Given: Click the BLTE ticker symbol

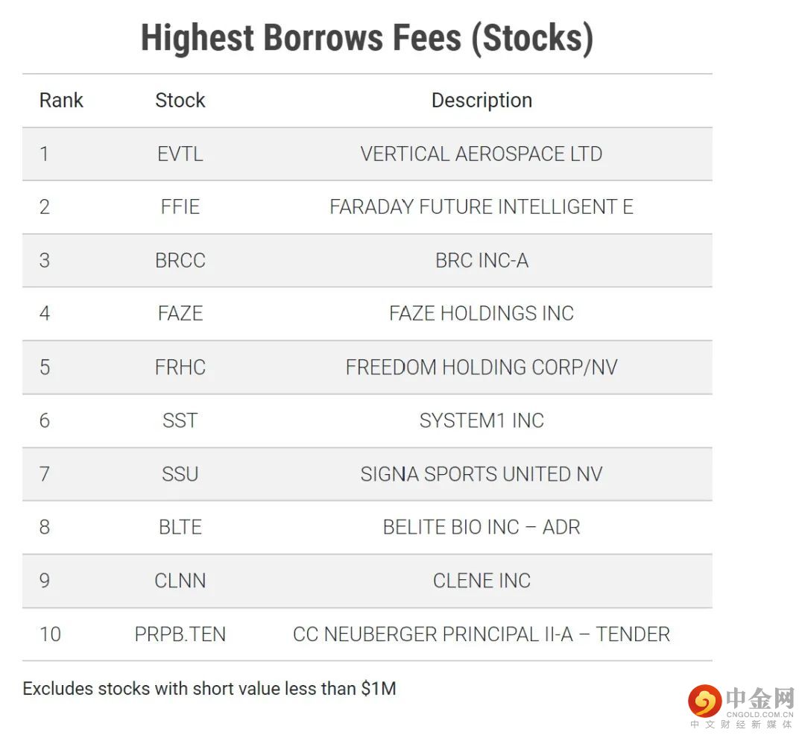Looking at the screenshot, I should coord(180,527).
